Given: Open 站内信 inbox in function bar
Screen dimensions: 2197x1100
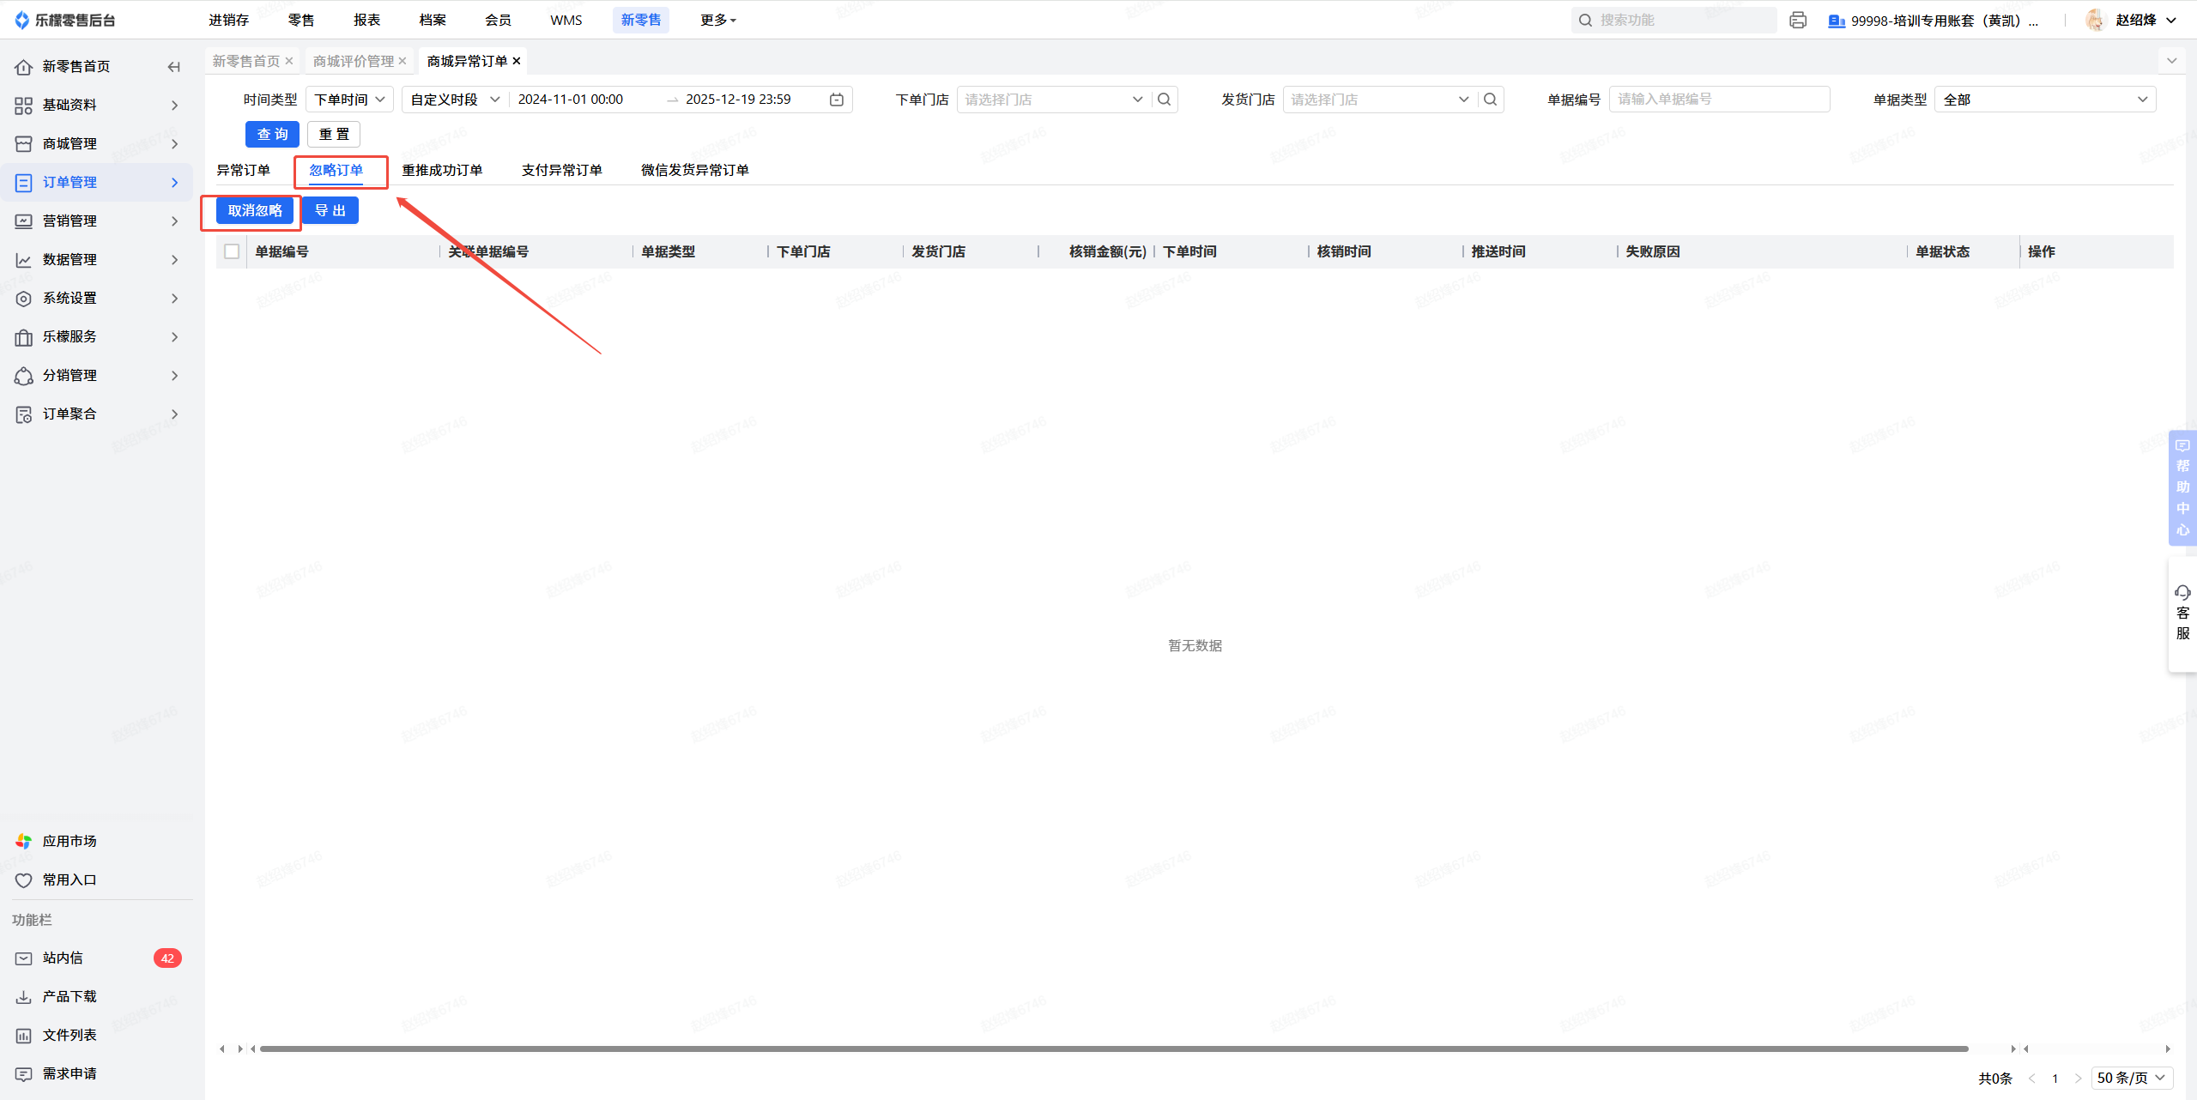Looking at the screenshot, I should click(63, 958).
